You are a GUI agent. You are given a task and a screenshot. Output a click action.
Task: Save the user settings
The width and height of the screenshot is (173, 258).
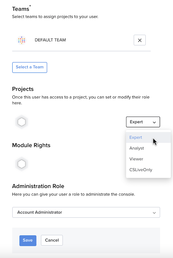[28, 240]
